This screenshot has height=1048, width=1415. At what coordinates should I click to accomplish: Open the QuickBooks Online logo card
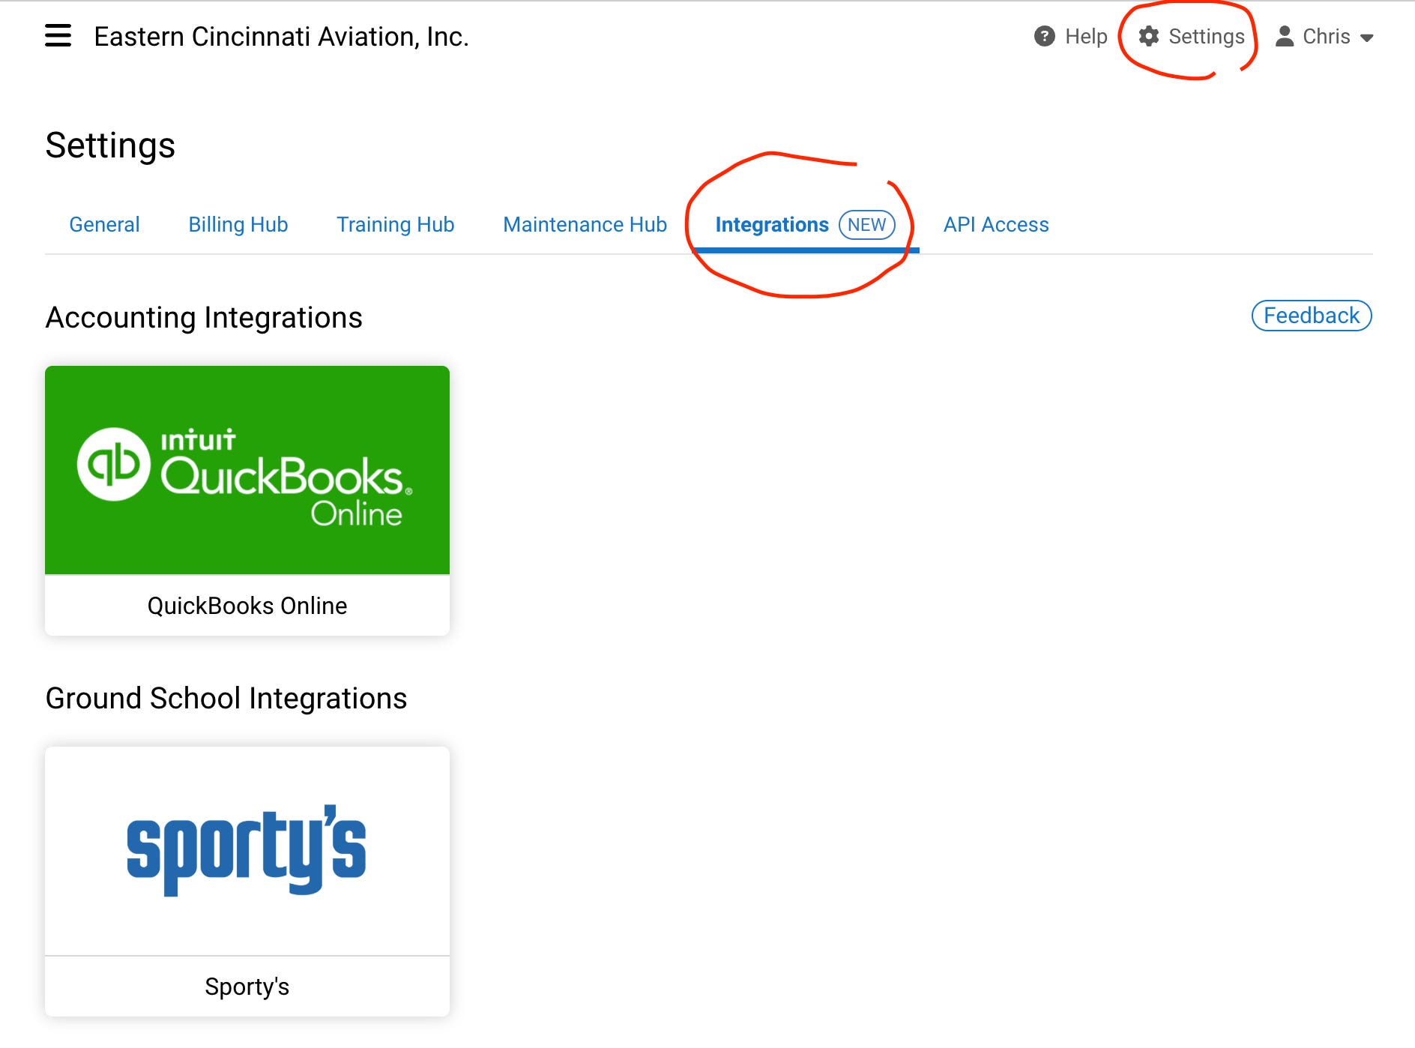tap(247, 470)
